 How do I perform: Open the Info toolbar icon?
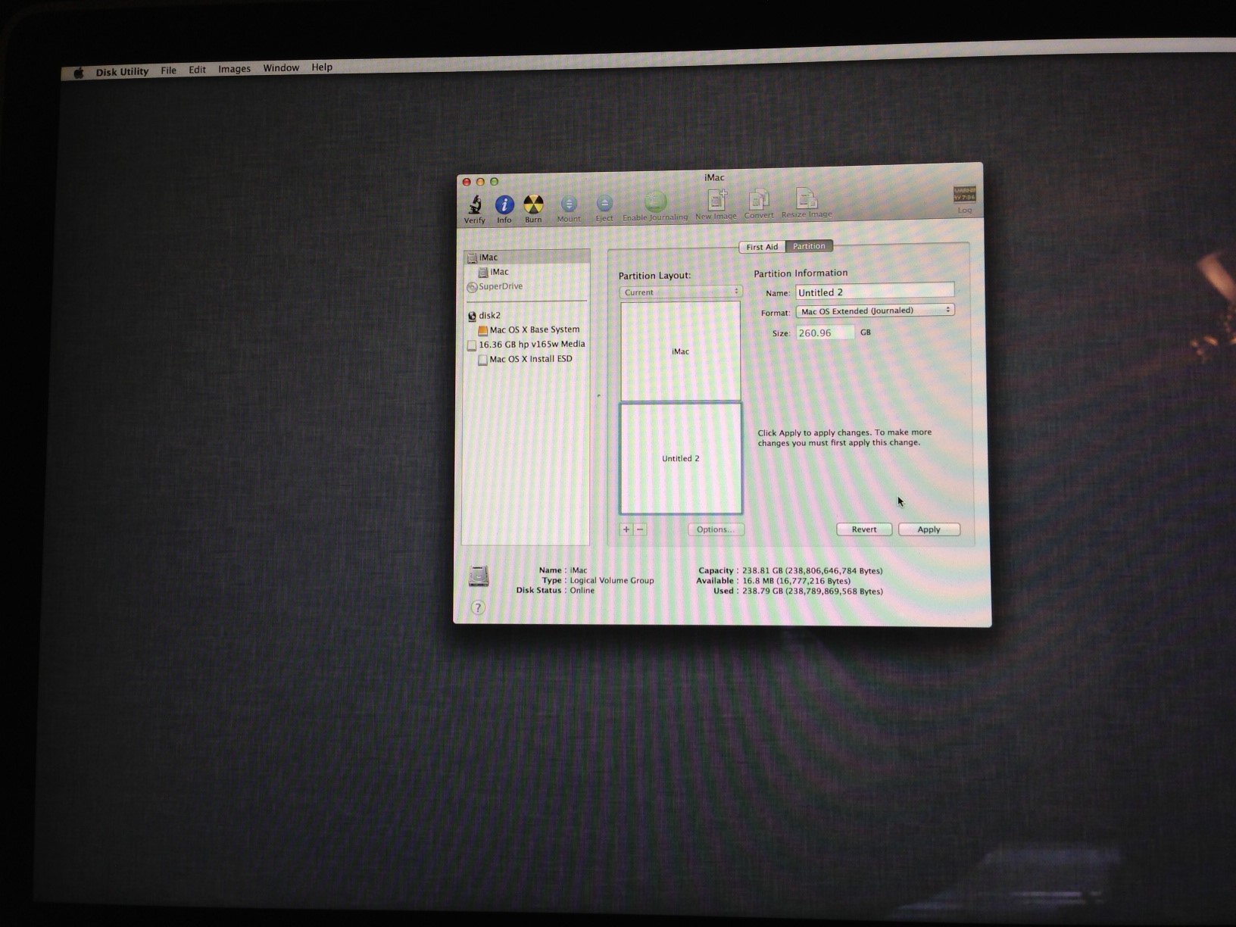(504, 208)
